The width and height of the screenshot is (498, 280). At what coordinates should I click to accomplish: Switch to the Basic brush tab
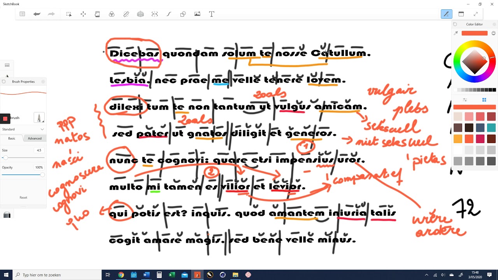tap(12, 138)
